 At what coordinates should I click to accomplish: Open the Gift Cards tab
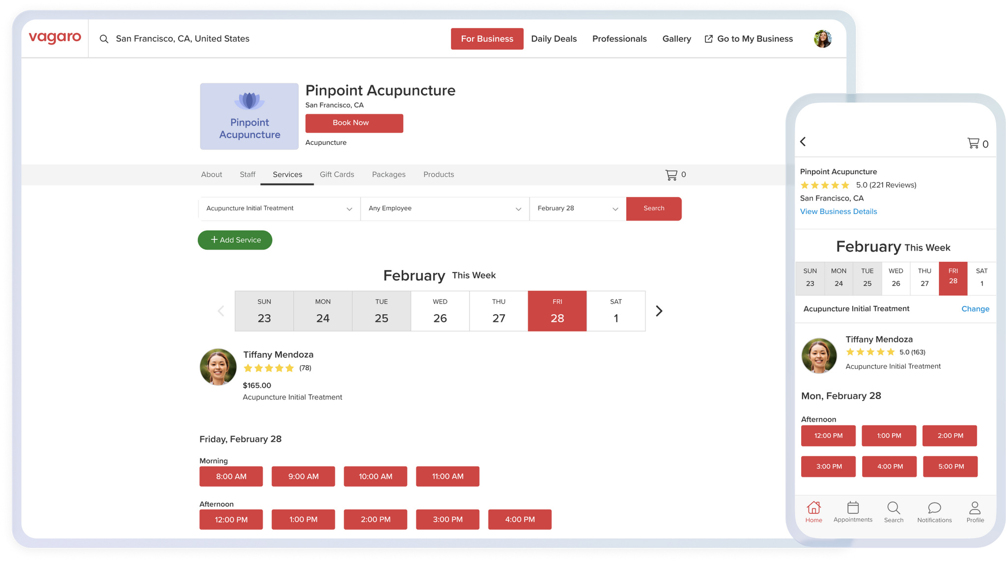[x=337, y=175]
